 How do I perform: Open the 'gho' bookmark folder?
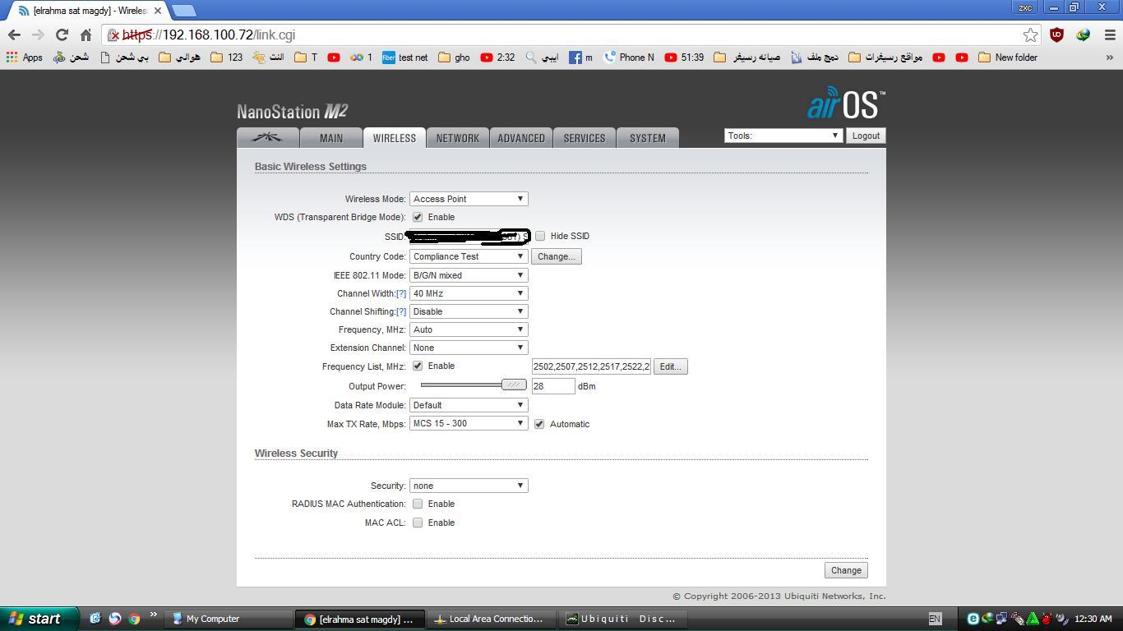coord(454,58)
